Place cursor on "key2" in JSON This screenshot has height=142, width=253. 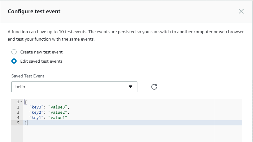click(36, 112)
